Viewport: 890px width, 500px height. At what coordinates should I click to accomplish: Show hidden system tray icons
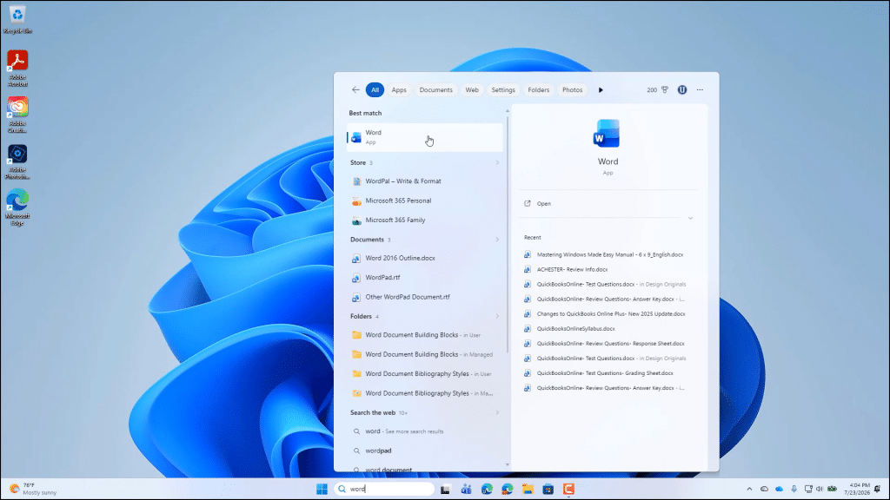749,489
